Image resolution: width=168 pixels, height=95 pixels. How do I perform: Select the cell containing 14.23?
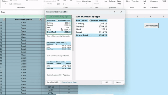click(51, 90)
